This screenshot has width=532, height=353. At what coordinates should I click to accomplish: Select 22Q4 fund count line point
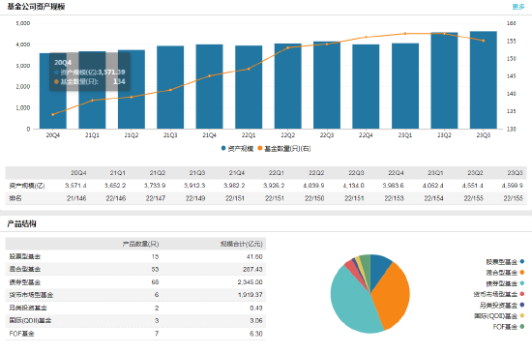coord(366,37)
